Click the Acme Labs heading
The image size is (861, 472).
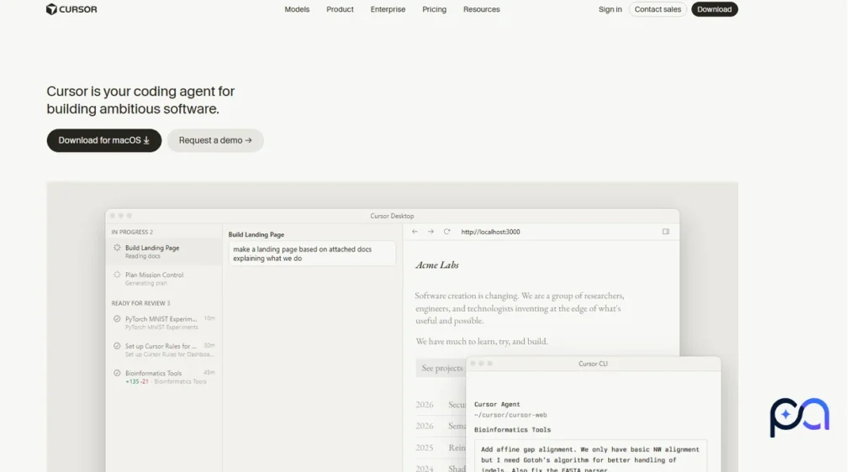point(437,265)
